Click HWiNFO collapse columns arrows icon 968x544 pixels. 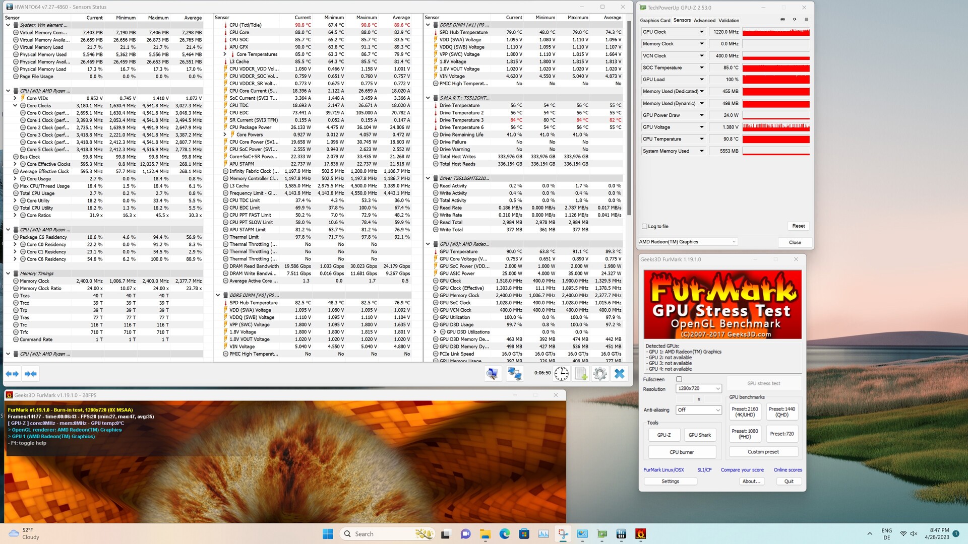point(31,374)
